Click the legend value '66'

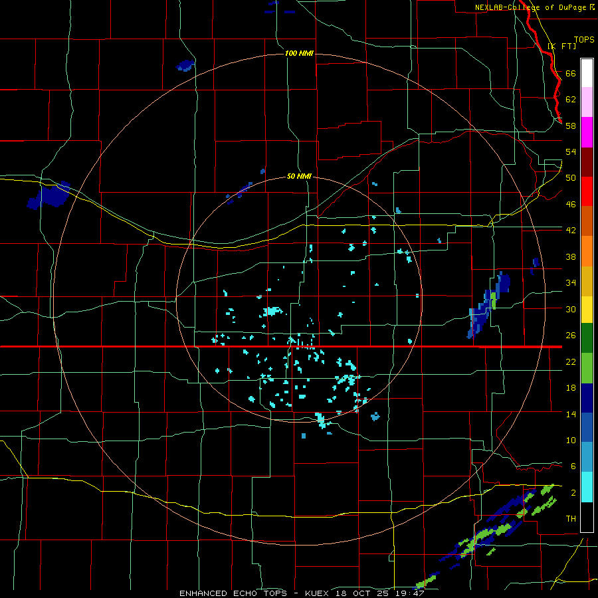(x=571, y=73)
